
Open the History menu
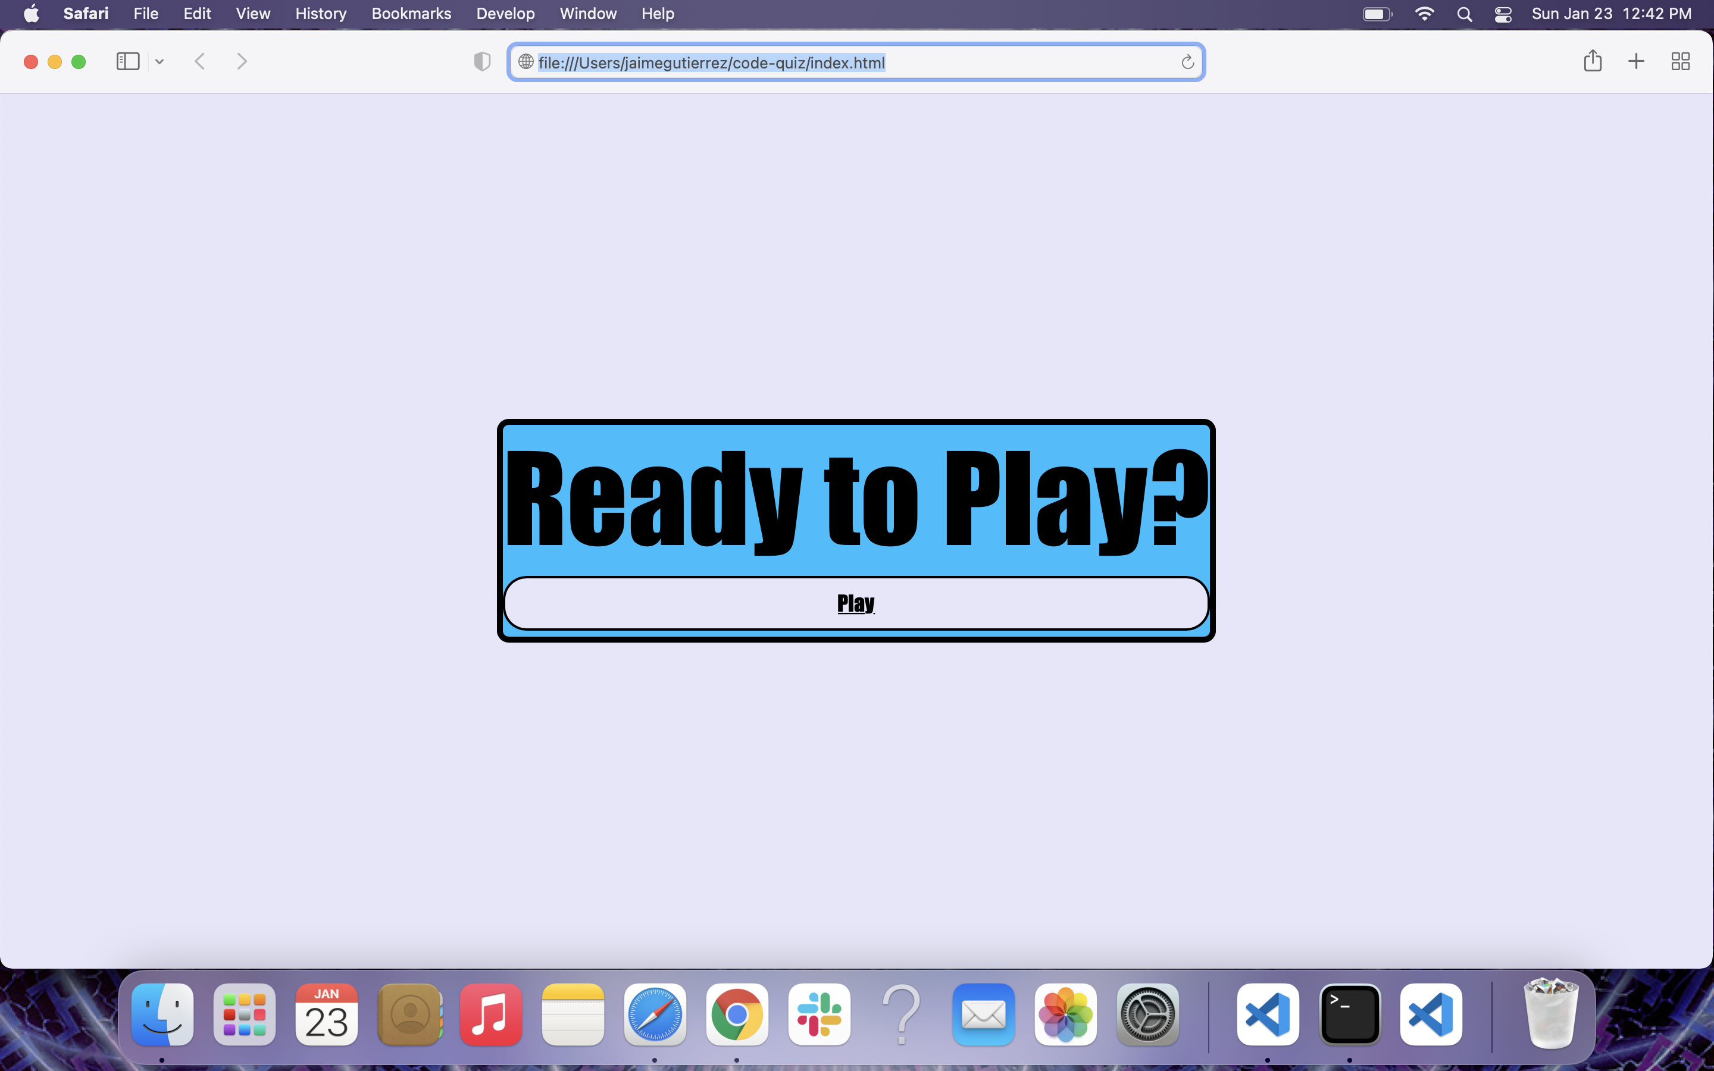[320, 14]
